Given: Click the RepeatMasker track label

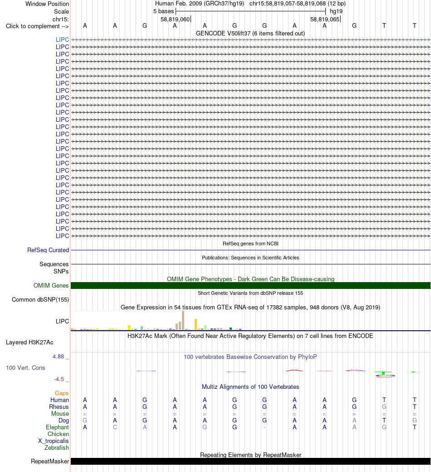Looking at the screenshot, I should point(50,462).
